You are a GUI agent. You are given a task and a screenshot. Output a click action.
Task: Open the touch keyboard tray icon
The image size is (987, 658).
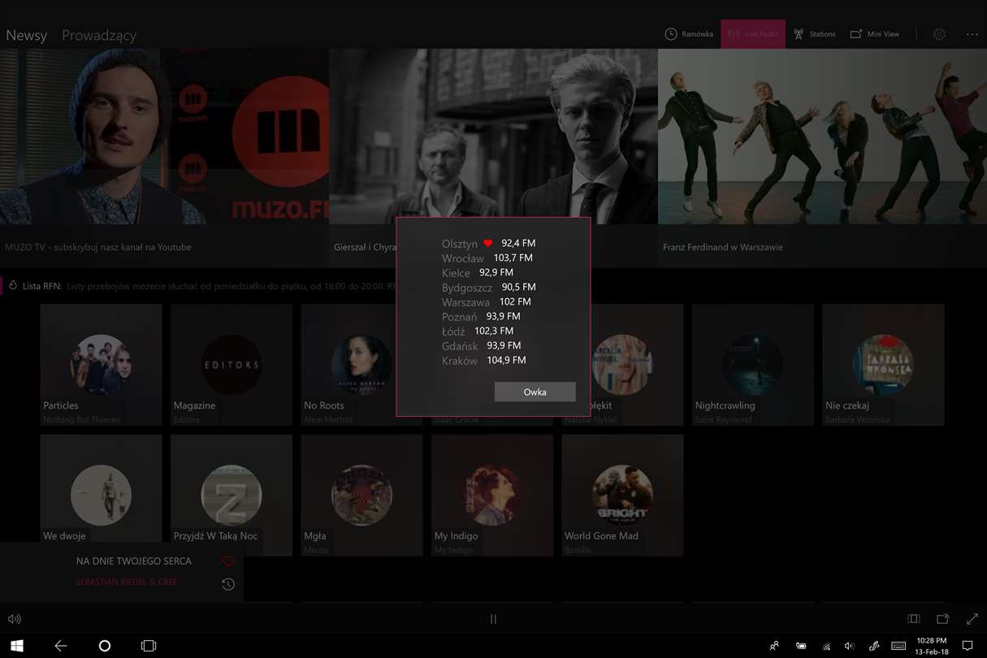pyautogui.click(x=899, y=646)
